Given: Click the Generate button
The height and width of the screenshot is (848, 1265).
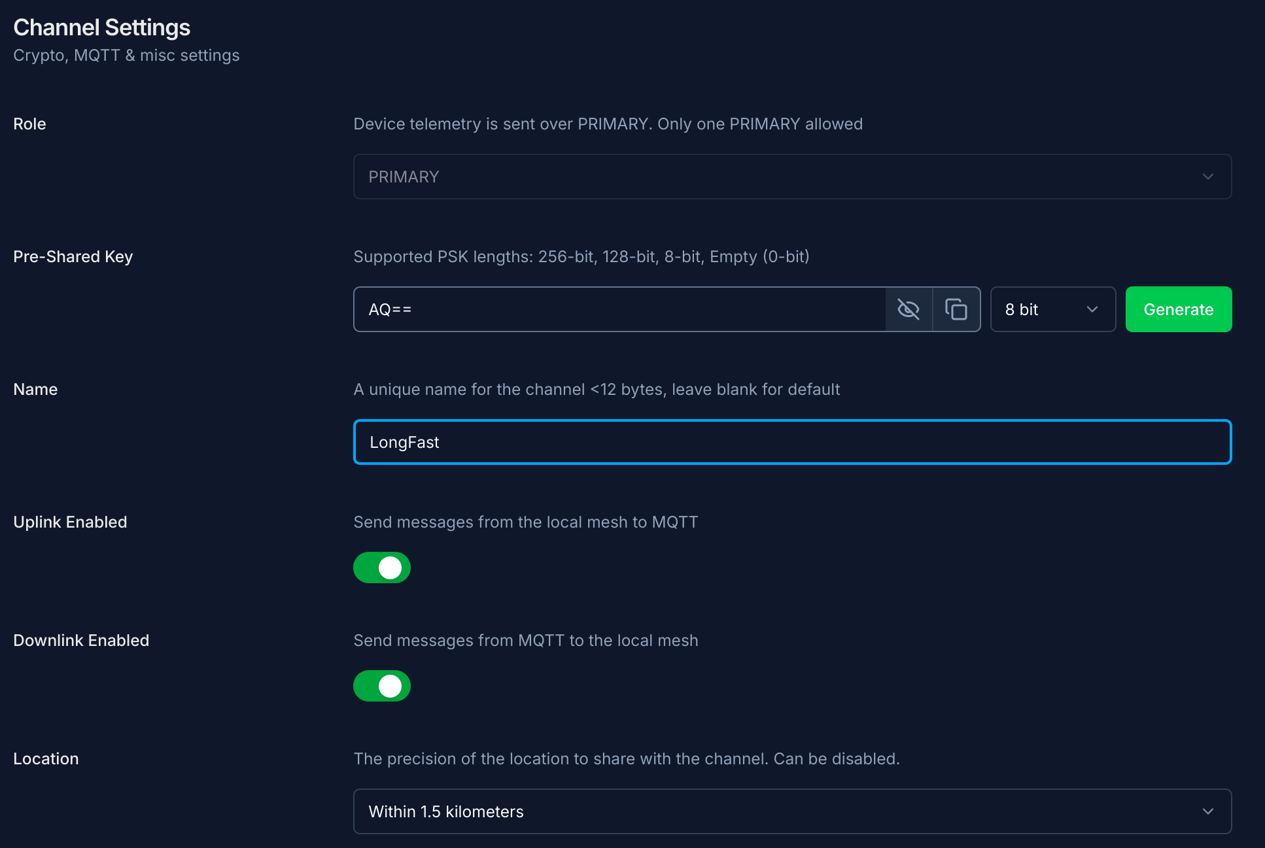Looking at the screenshot, I should pos(1178,309).
